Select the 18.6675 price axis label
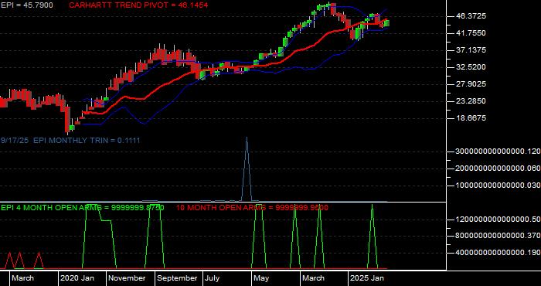The height and width of the screenshot is (286, 541). tap(471, 117)
